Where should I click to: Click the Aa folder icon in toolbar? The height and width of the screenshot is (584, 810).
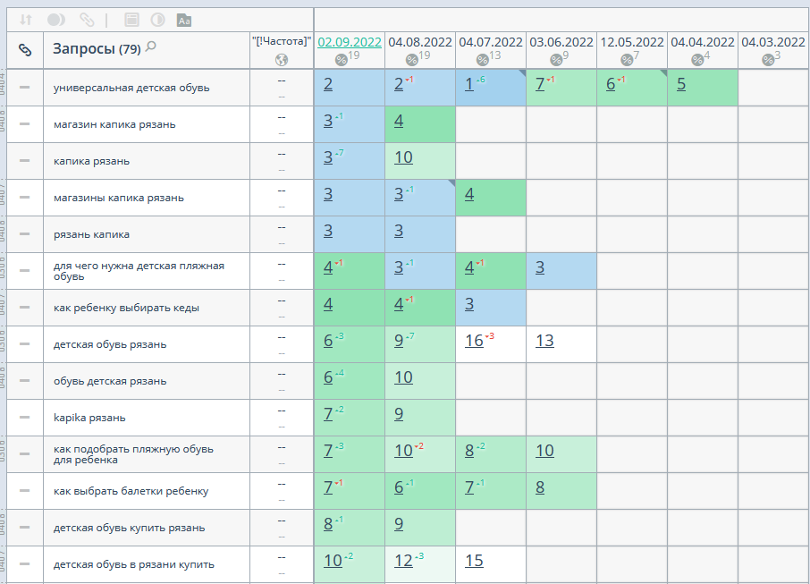coord(184,21)
